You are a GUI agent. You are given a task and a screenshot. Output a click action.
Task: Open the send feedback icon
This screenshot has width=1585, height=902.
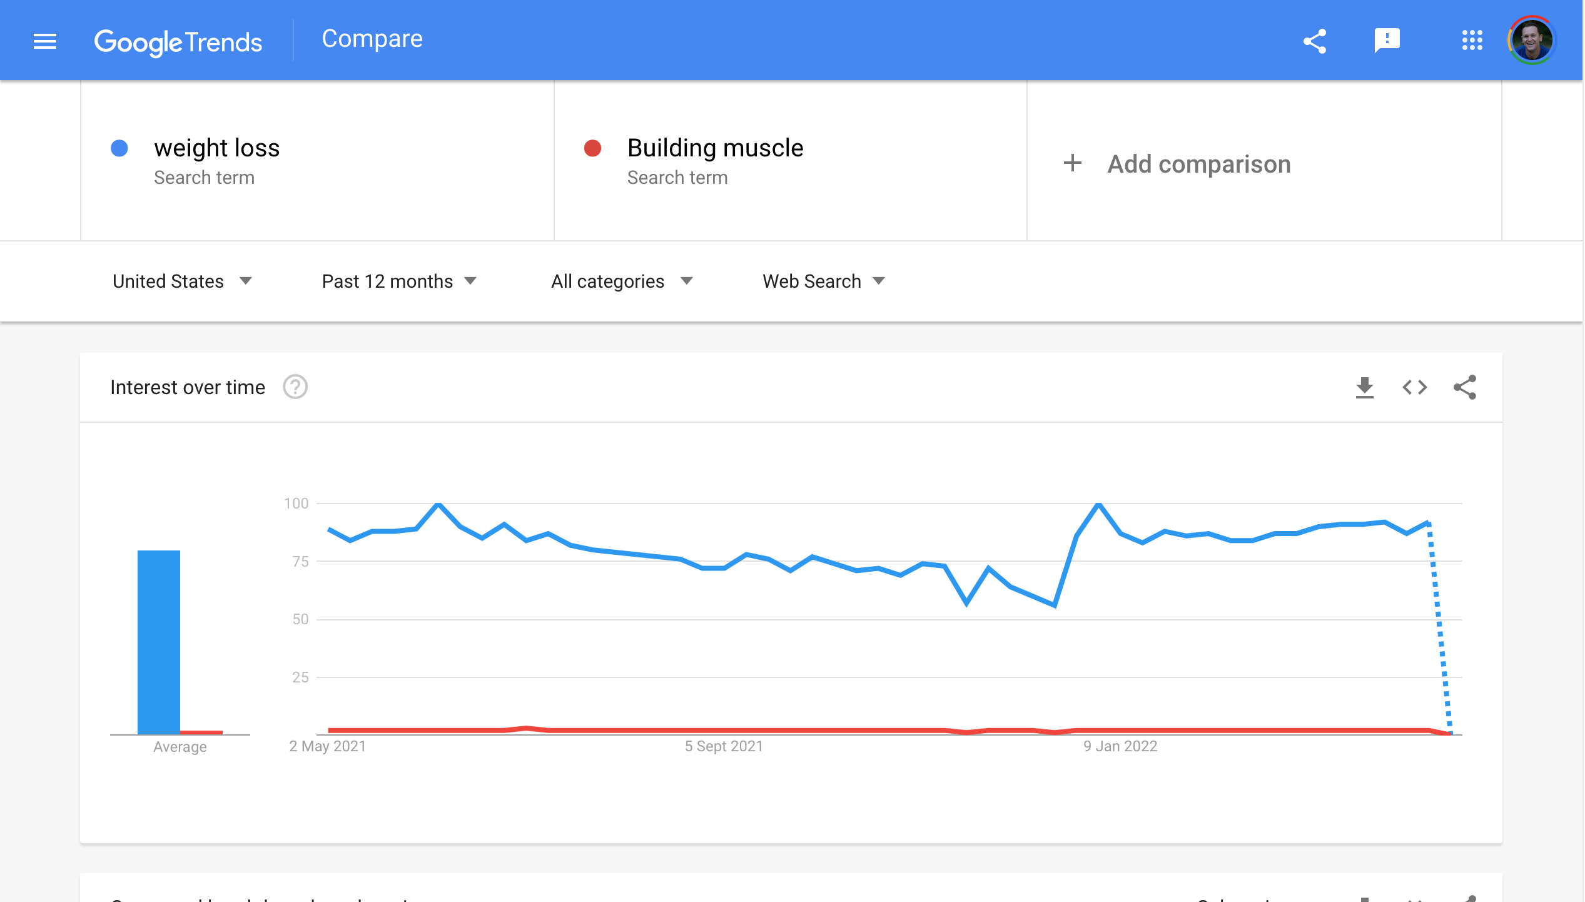[1387, 41]
